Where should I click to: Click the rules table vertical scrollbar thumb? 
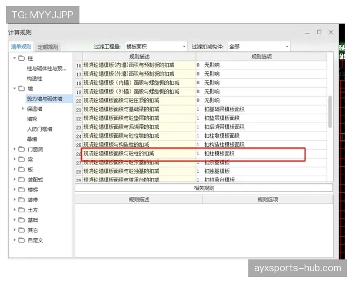(x=330, y=111)
